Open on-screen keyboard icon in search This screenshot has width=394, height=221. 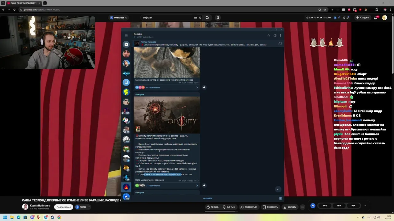pos(195,17)
